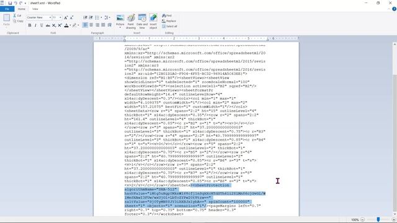
Task: Toggle underline formatting
Action: click(42, 25)
